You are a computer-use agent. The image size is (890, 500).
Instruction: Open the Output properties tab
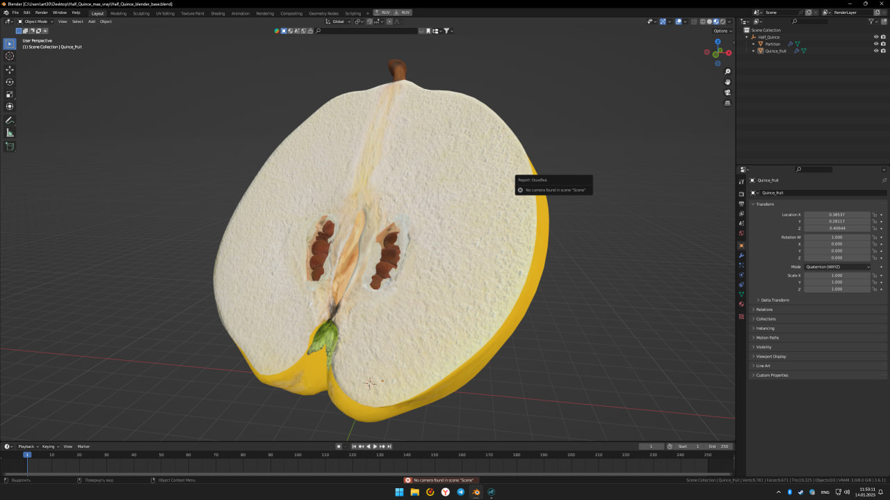pos(741,204)
